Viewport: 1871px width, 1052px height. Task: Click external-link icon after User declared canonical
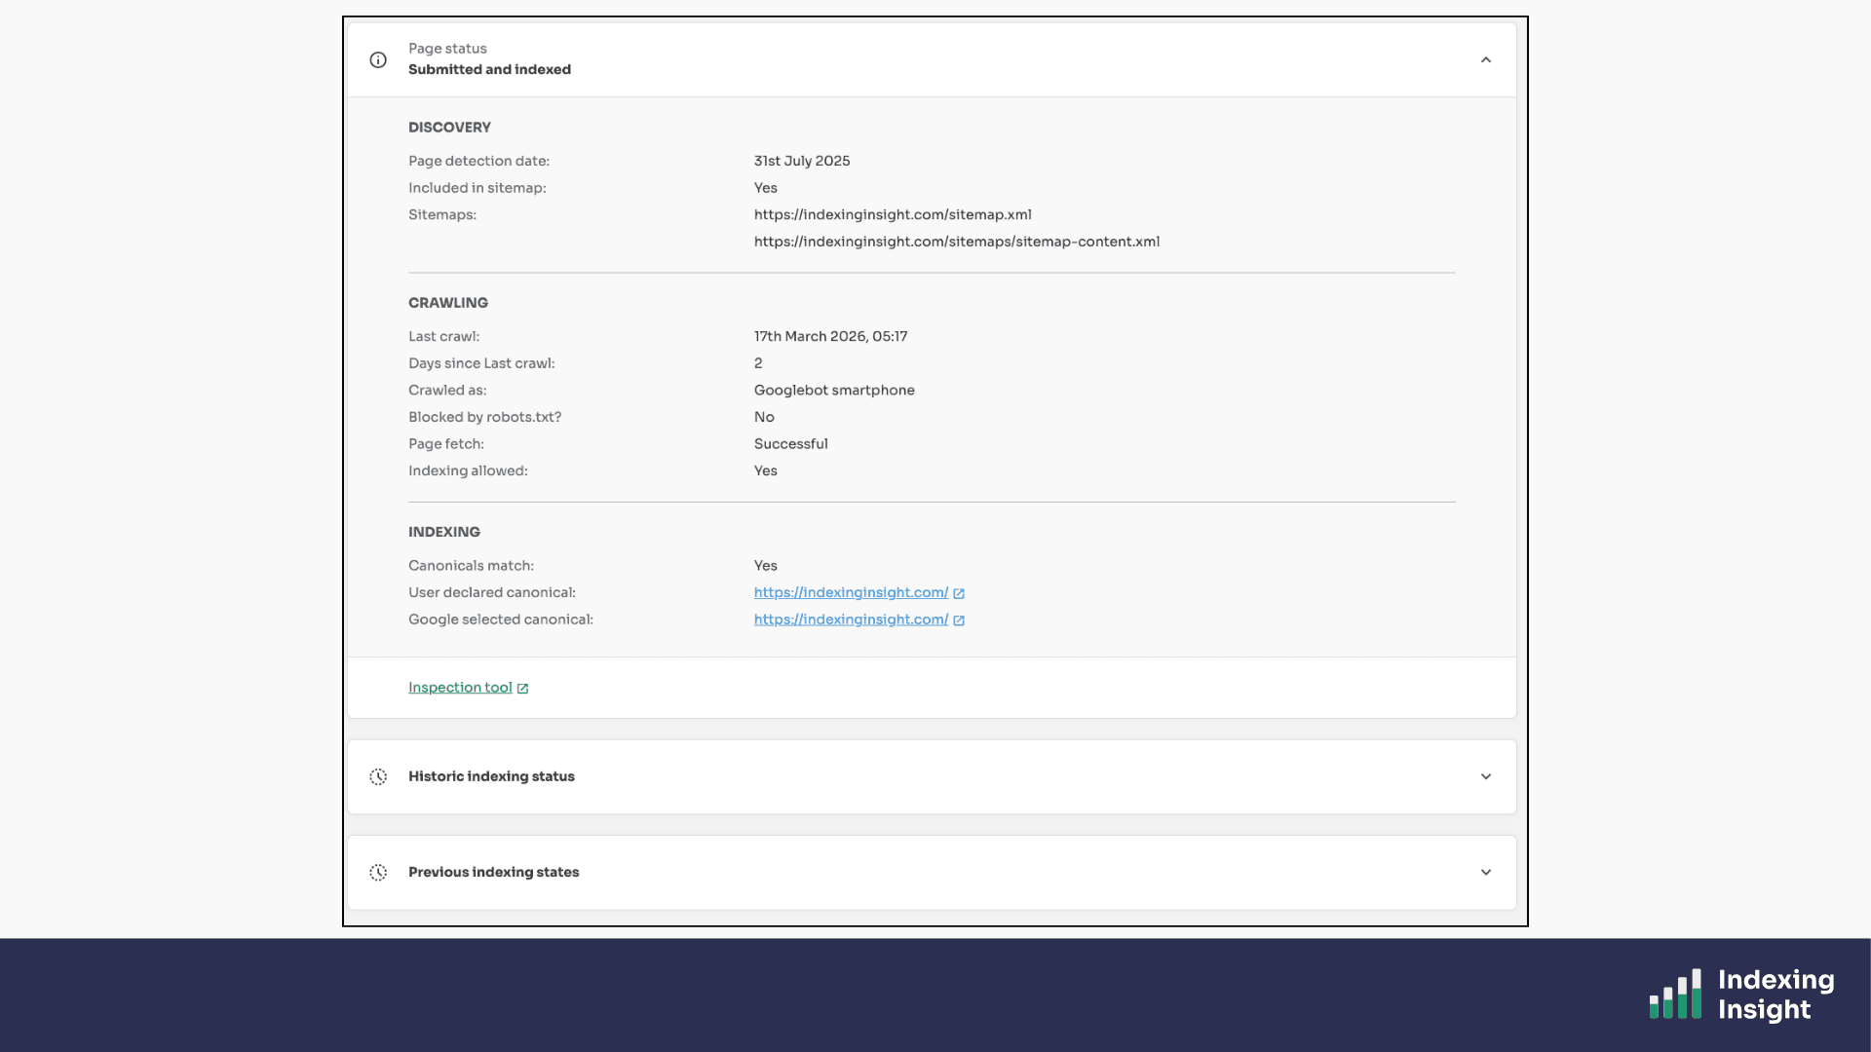(959, 593)
